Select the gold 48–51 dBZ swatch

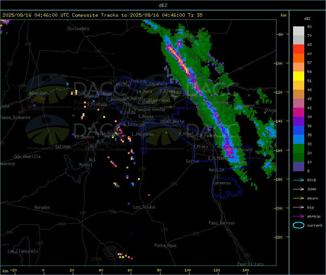(x=298, y=85)
